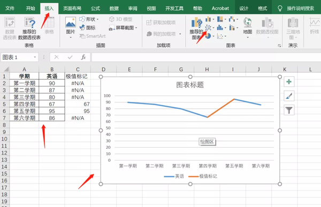Insert a picture with the 图片 icon
This screenshot has height=207, width=321.
71,22
